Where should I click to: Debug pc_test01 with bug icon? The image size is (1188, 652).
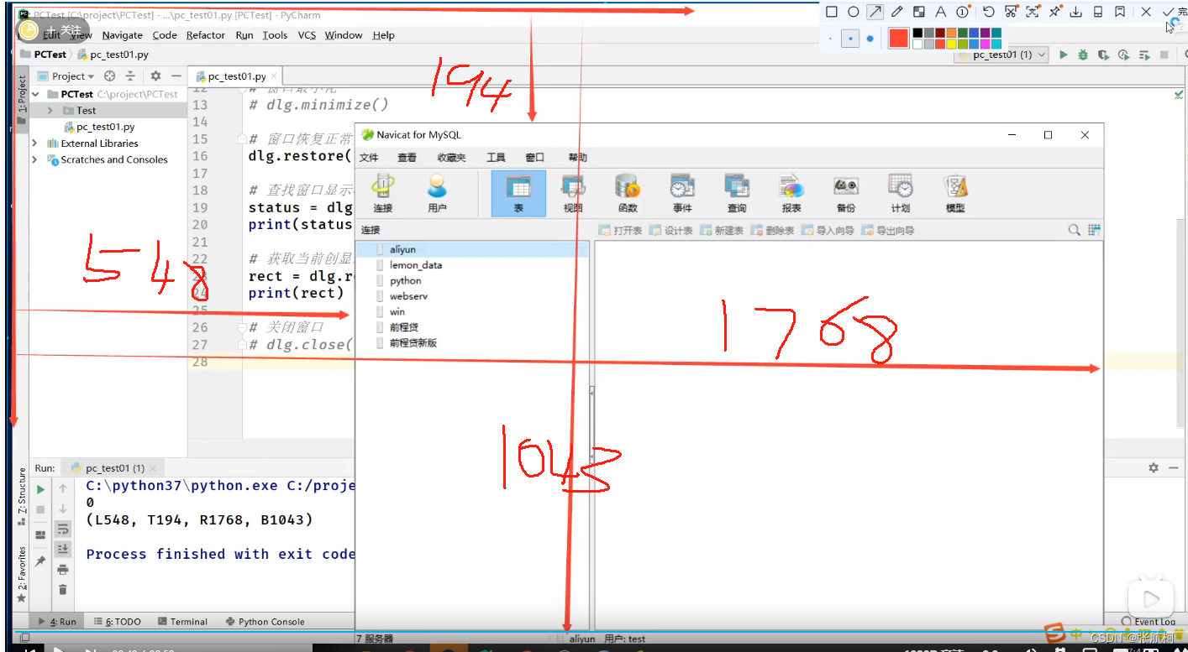point(1083,55)
